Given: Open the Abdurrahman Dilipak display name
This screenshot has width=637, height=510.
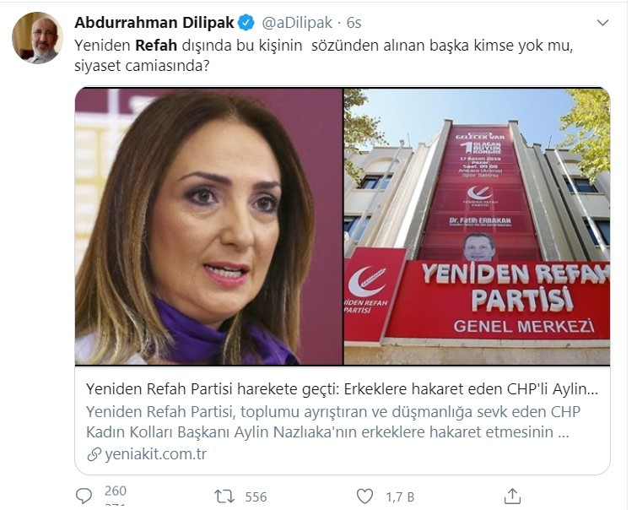Looking at the screenshot, I should pos(154,23).
